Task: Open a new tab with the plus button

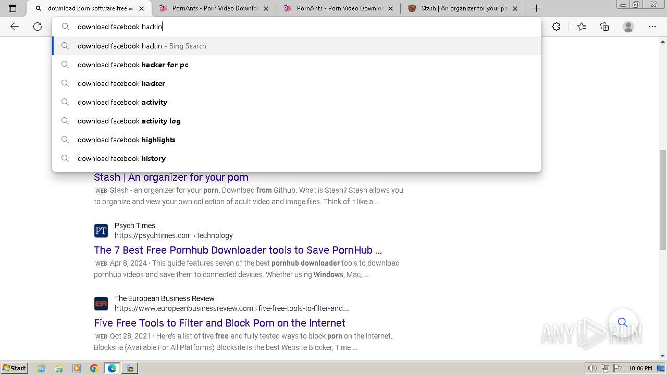Action: pyautogui.click(x=536, y=8)
